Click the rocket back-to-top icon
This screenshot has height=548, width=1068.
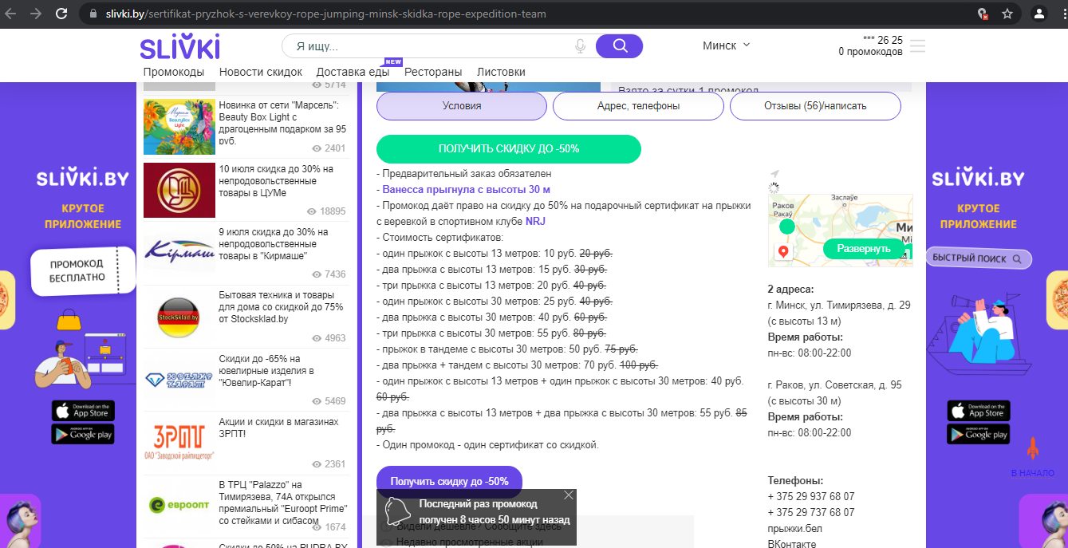(x=1032, y=448)
